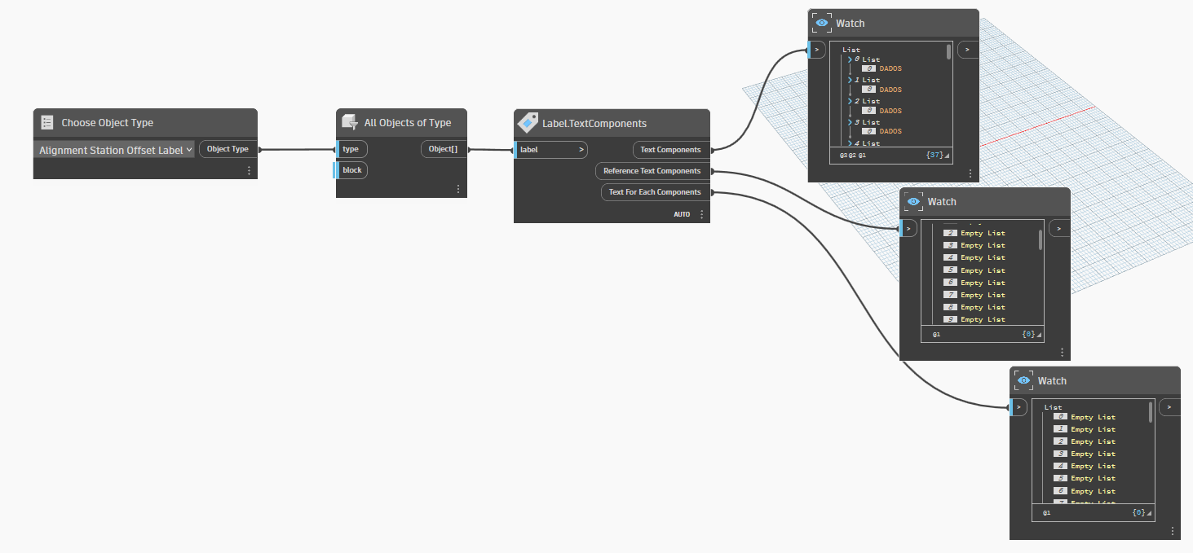Screen dimensions: 1193x553
Task: Click the All Objects of Type node title
Action: pyautogui.click(x=408, y=123)
